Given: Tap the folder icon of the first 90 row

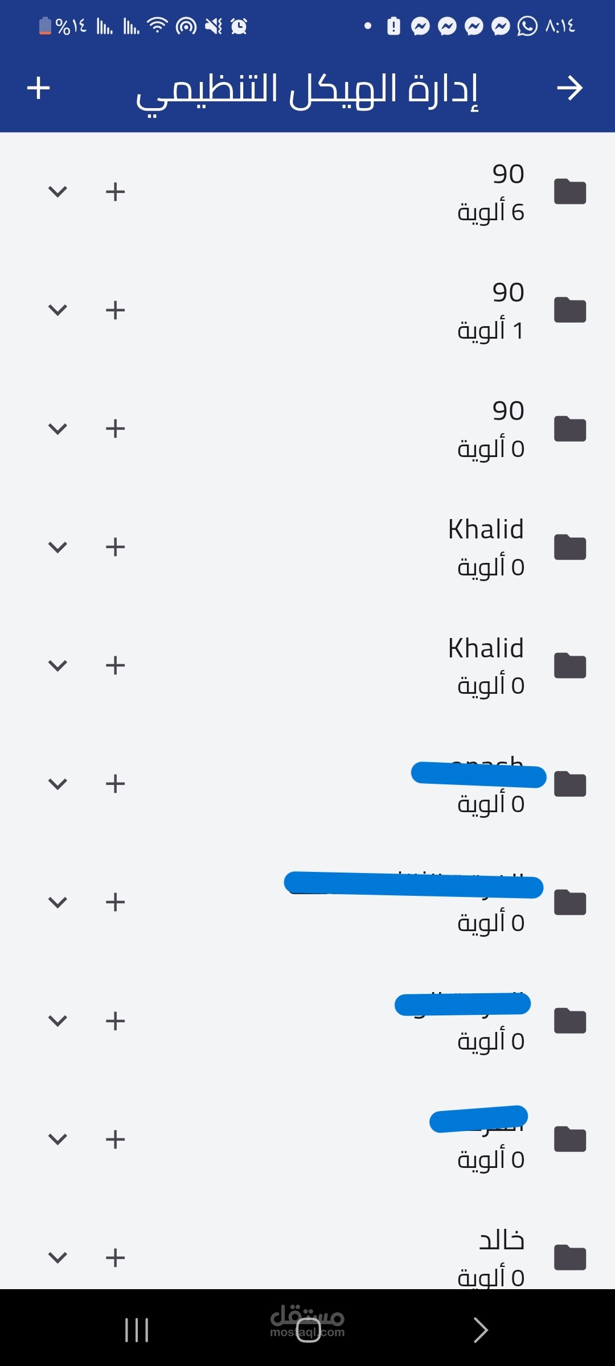Looking at the screenshot, I should click(x=570, y=192).
